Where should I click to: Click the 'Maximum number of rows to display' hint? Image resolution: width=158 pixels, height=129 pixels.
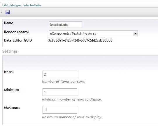tap(72, 117)
